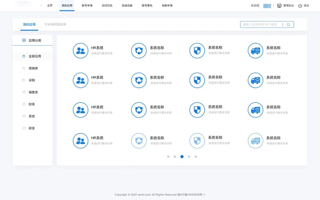Screen dimensions: 320x200
Task: Go to the first pagination dot
Action: [x=168, y=157]
